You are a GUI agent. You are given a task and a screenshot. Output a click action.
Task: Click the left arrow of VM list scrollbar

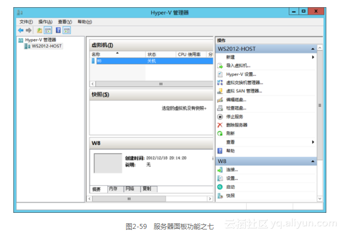pyautogui.click(x=93, y=84)
